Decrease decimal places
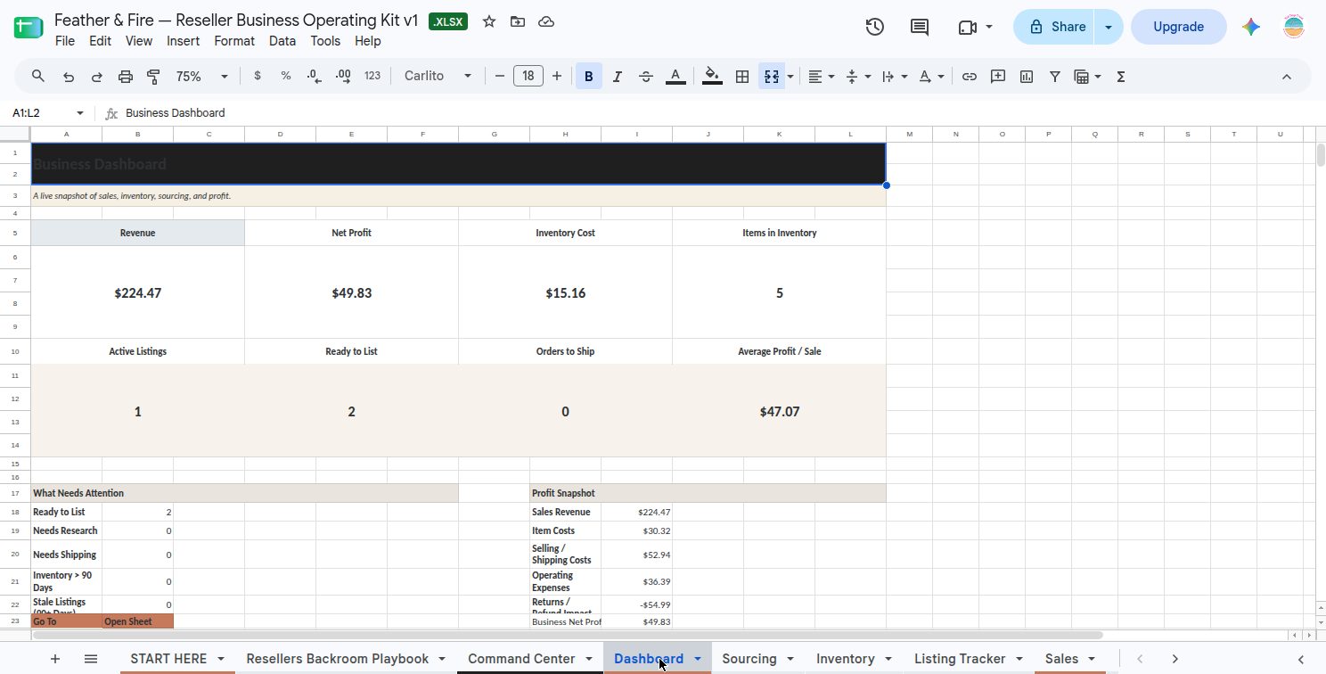 coord(314,77)
